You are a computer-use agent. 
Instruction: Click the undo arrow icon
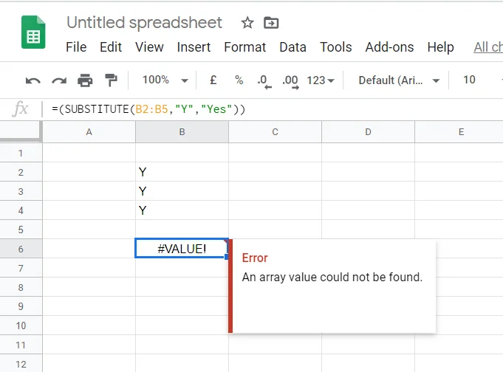point(33,80)
